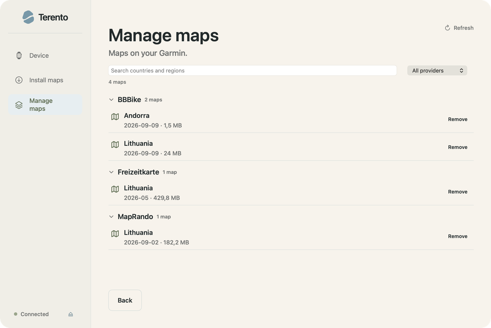
Task: Click the "2026-09-09 · 1,5 MB" text
Action: (x=153, y=125)
